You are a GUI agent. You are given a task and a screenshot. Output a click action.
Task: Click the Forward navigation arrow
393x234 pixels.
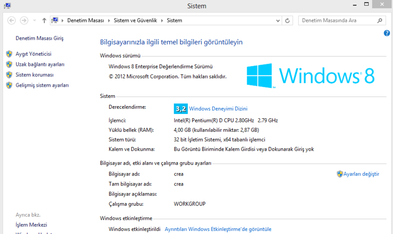point(24,21)
